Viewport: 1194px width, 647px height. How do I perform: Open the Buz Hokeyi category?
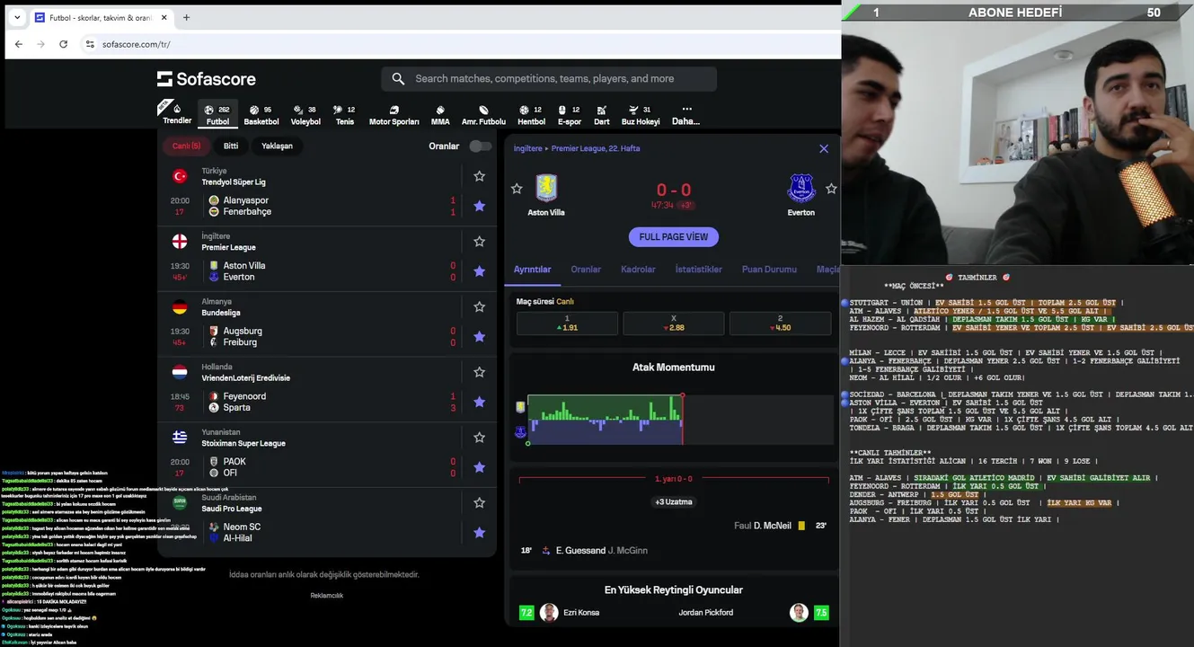641,114
